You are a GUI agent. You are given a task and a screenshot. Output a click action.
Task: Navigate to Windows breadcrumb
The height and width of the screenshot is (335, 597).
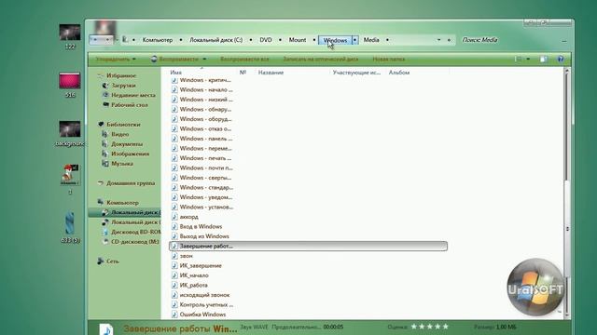335,40
